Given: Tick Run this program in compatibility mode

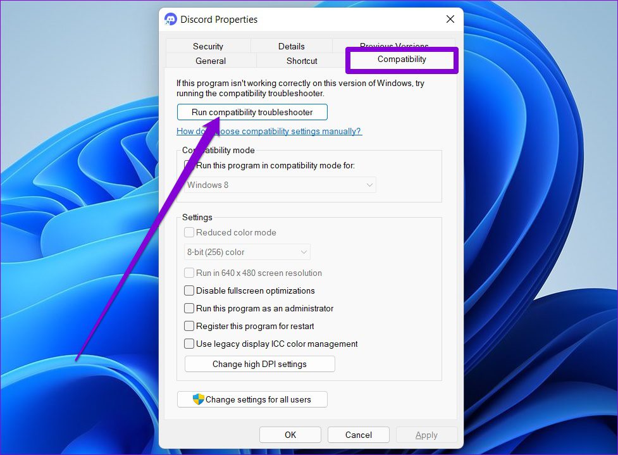Looking at the screenshot, I should [189, 165].
